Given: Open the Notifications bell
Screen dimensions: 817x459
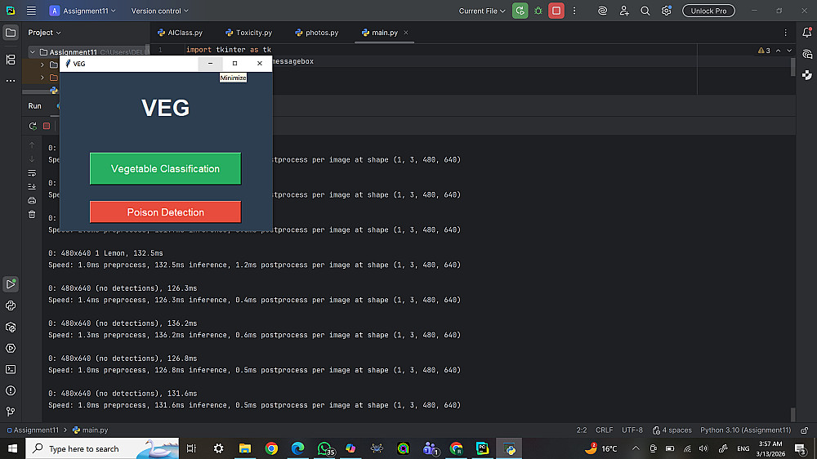Looking at the screenshot, I should (x=806, y=33).
